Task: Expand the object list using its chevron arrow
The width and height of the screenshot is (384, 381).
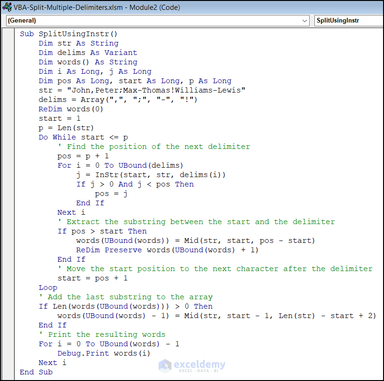Action: pos(306,21)
